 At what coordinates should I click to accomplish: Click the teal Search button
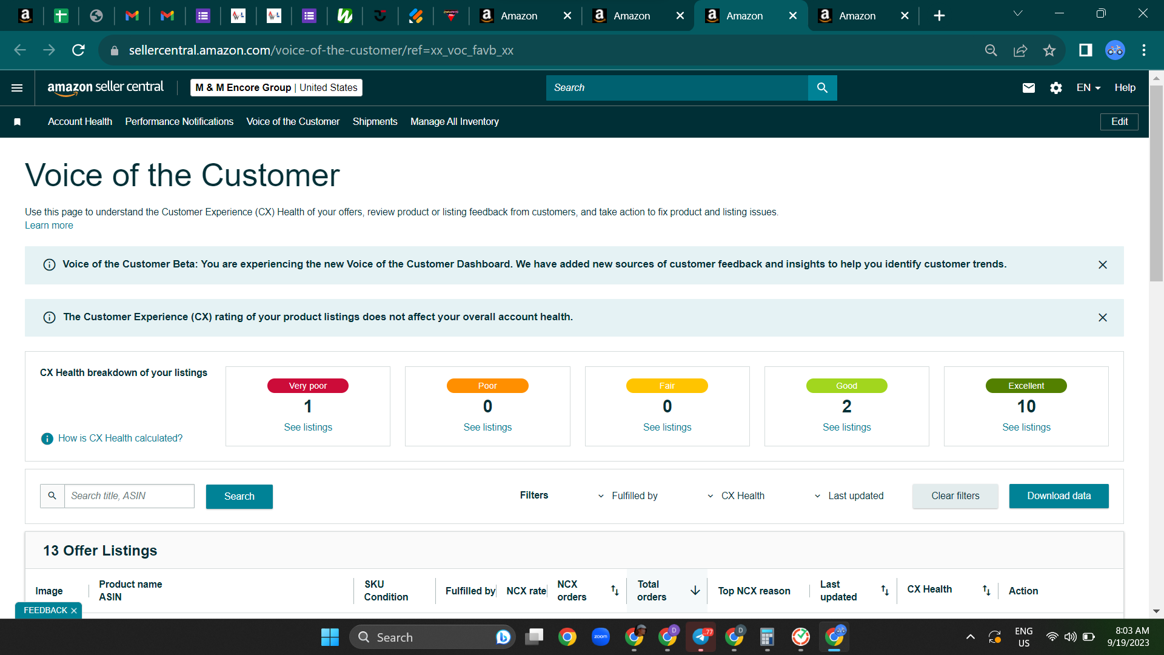pos(239,497)
